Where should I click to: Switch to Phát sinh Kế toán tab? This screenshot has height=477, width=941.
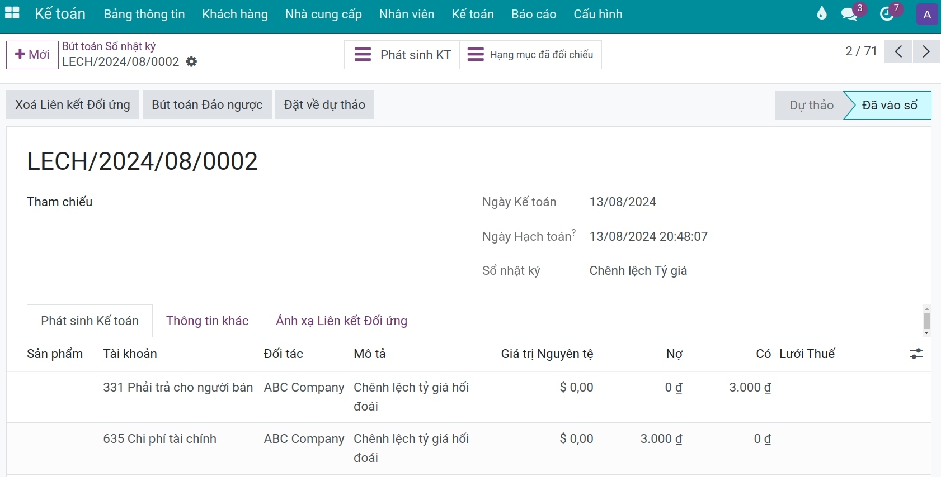tap(90, 321)
